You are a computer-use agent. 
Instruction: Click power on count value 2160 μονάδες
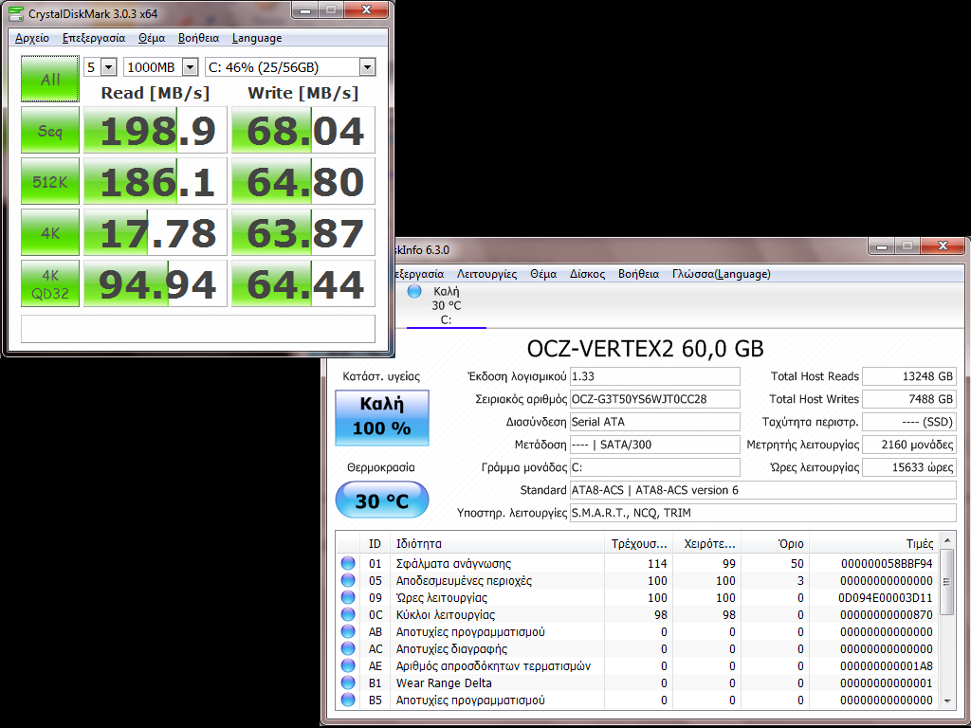tap(909, 445)
